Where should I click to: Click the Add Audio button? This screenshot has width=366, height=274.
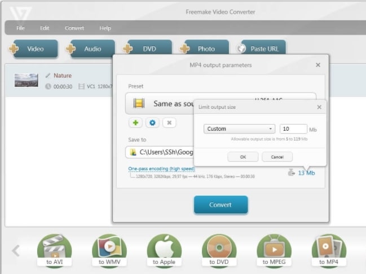pyautogui.click(x=91, y=48)
